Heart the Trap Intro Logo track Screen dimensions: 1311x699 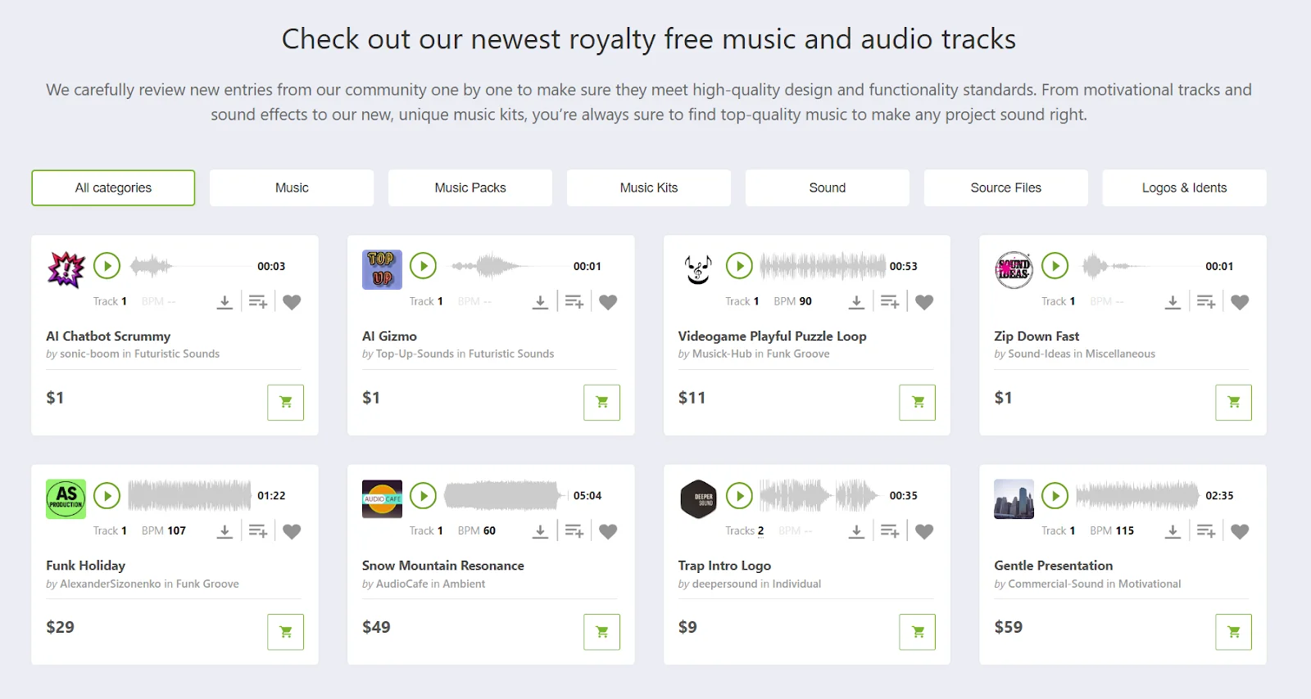[924, 530]
